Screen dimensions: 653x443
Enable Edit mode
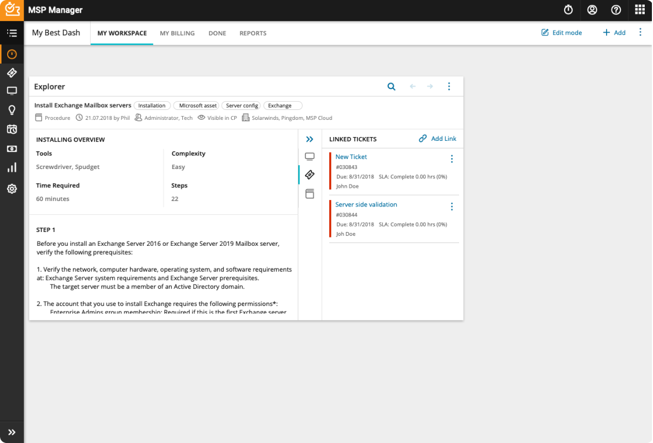pos(561,33)
